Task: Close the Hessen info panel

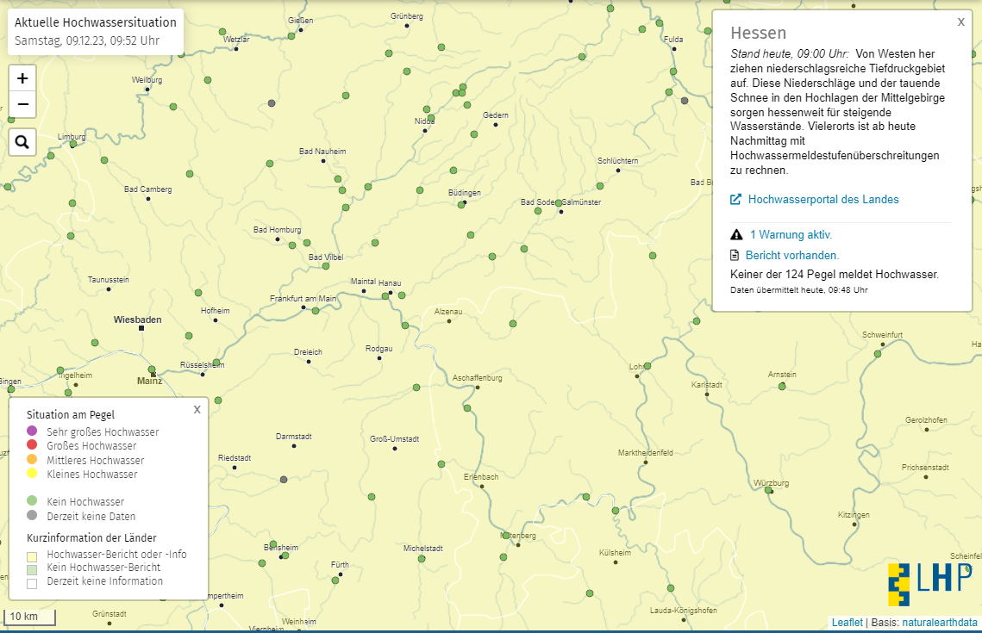Action: click(x=960, y=22)
